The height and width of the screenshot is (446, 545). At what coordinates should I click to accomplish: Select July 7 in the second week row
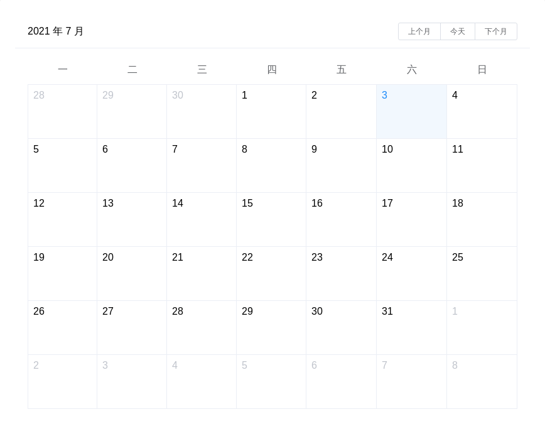tap(202, 165)
